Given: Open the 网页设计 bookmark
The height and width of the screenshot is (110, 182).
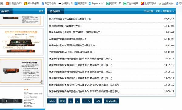Looking at the screenshot, I should click(114, 3).
